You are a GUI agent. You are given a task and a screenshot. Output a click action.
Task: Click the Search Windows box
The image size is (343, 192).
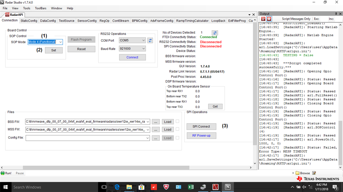(x=55, y=187)
